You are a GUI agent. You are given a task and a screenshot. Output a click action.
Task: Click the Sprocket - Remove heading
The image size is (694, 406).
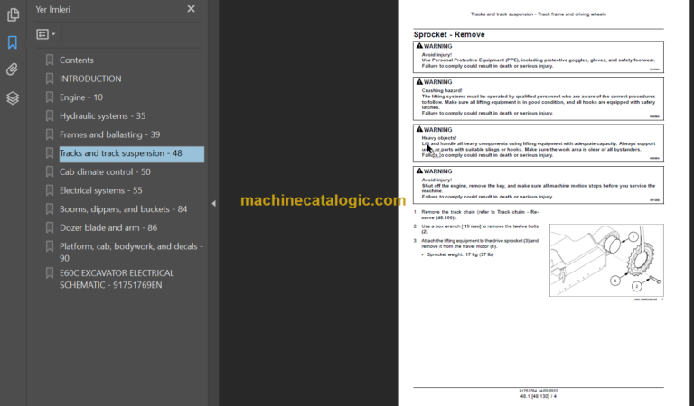(x=449, y=34)
